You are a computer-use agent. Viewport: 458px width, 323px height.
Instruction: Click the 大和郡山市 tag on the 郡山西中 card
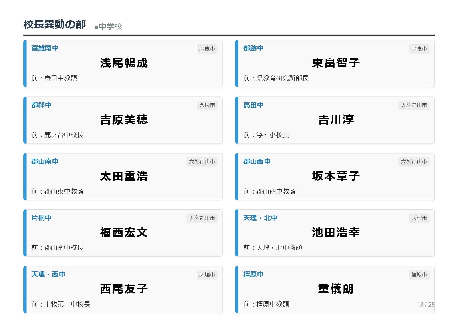(x=414, y=161)
